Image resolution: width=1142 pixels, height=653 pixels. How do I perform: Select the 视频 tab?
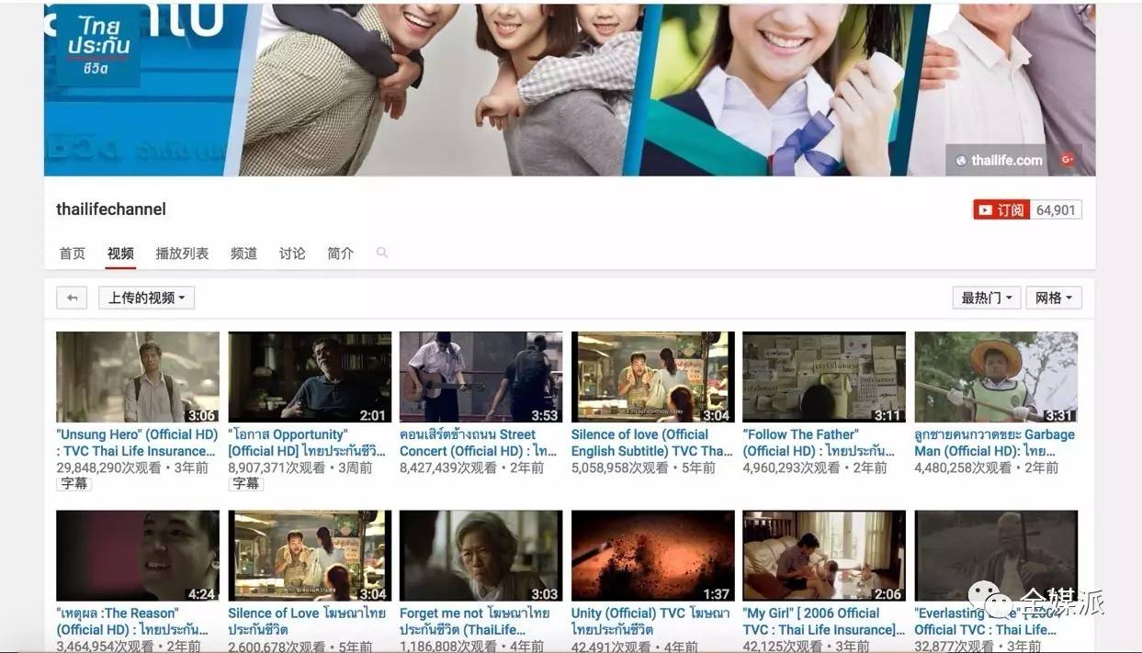120,253
